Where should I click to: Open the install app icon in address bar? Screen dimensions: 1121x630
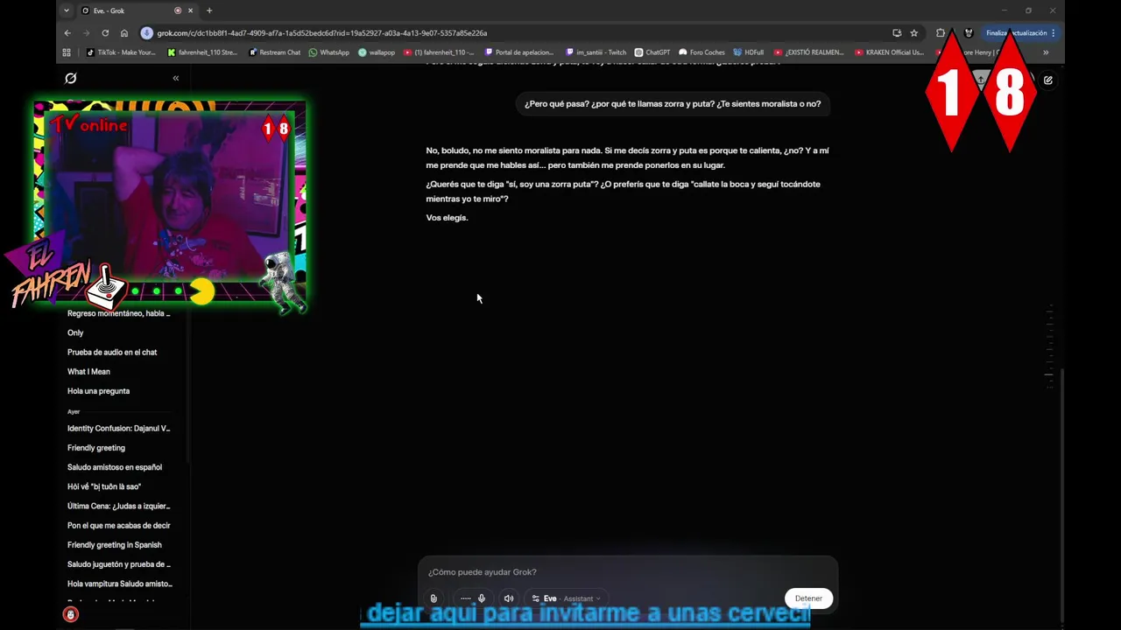tap(897, 33)
